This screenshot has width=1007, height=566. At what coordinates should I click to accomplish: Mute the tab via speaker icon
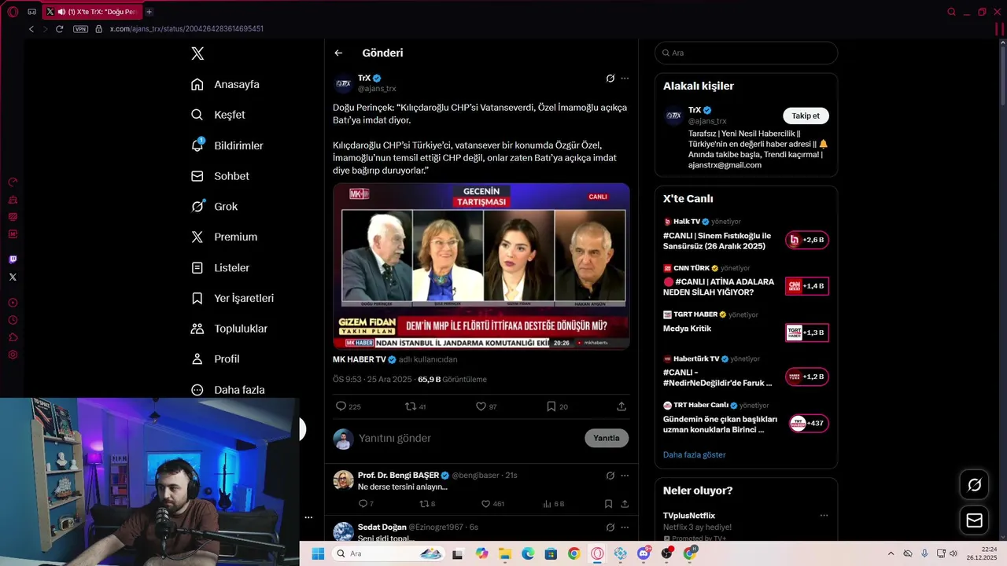click(x=62, y=12)
